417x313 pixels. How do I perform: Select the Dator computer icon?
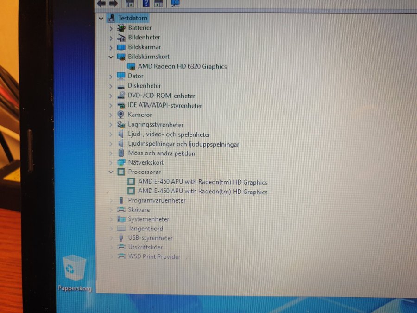(121, 76)
